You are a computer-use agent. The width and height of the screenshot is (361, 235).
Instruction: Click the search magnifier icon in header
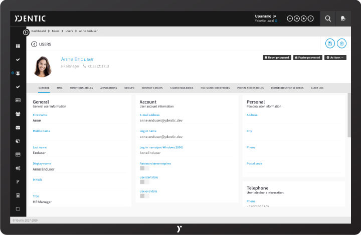(x=328, y=18)
